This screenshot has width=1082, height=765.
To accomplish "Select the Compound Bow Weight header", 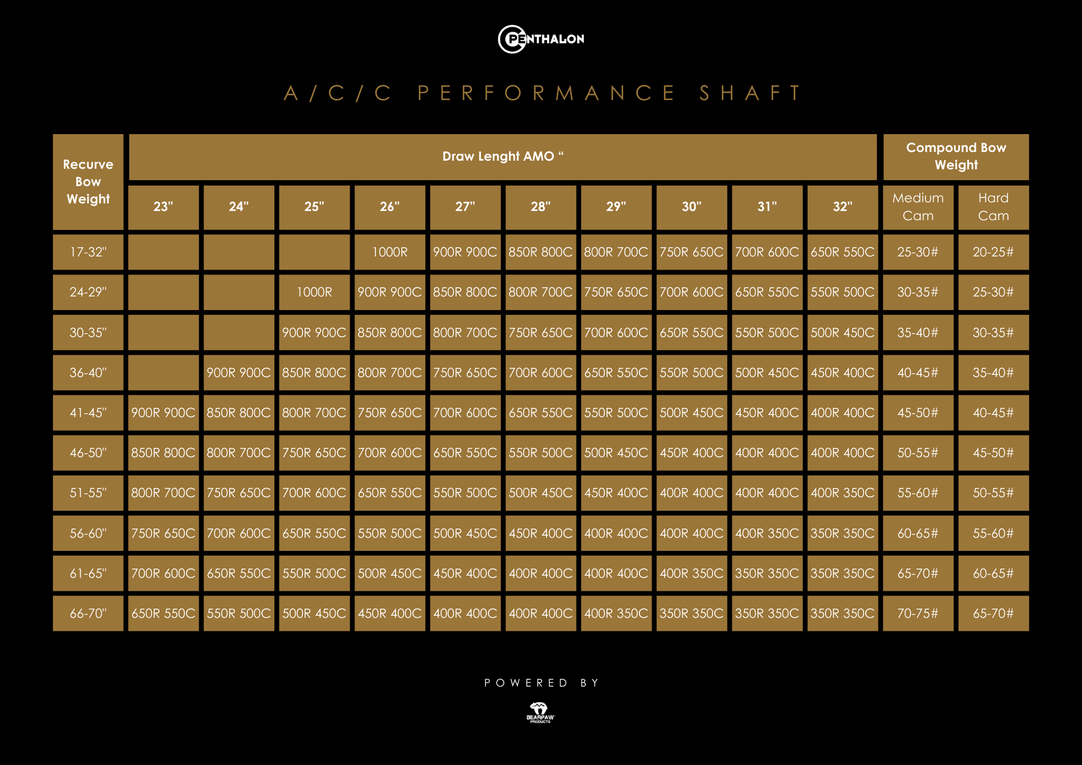I will (955, 157).
